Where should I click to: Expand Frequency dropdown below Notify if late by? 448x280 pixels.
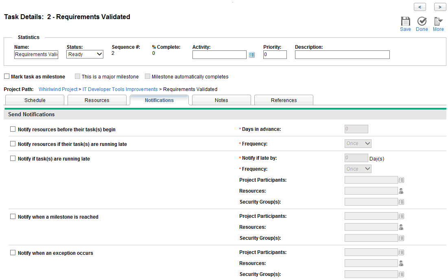358,169
